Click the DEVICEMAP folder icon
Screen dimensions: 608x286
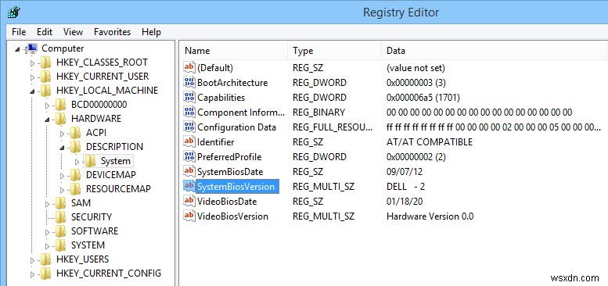tap(75, 175)
